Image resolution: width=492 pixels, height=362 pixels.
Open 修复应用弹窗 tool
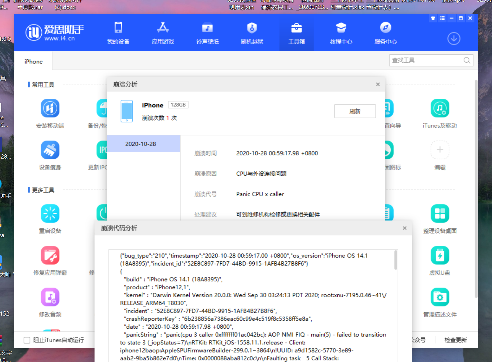(50, 255)
